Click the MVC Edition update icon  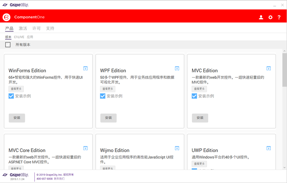(269, 69)
